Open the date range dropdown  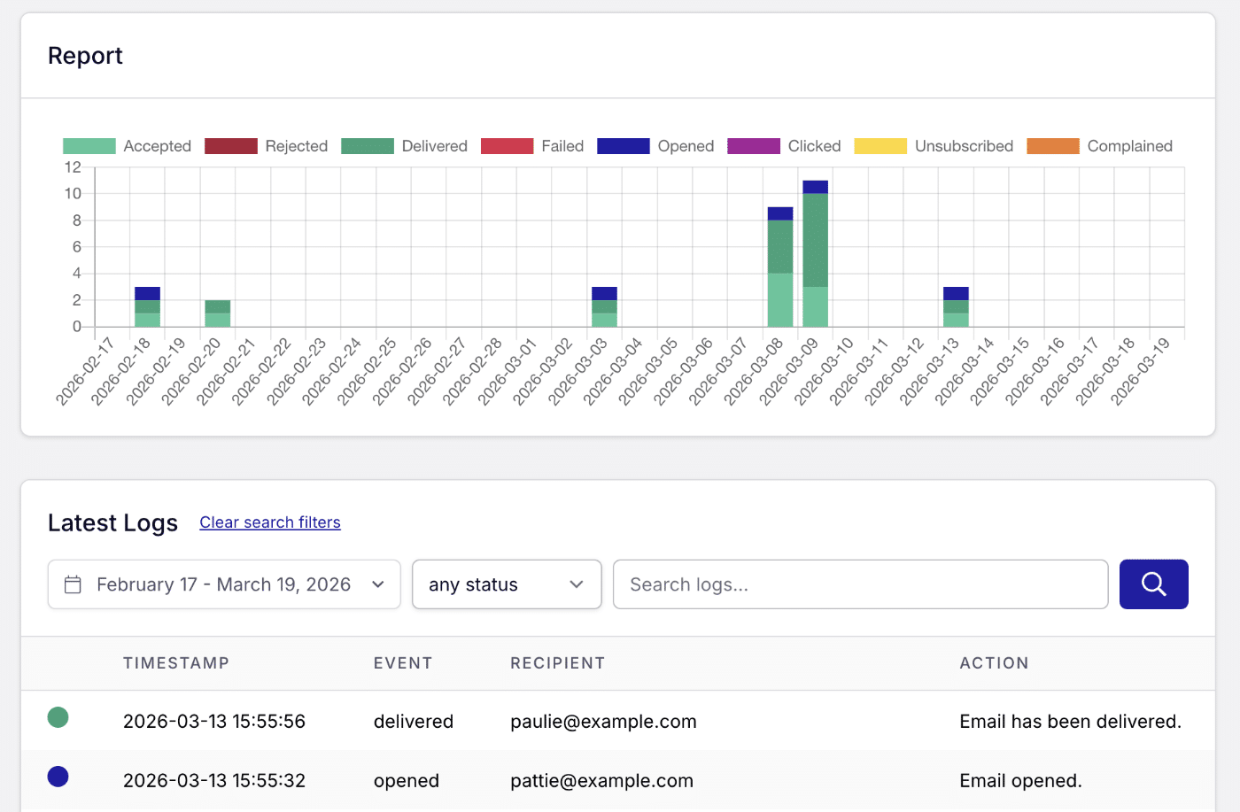coord(224,584)
